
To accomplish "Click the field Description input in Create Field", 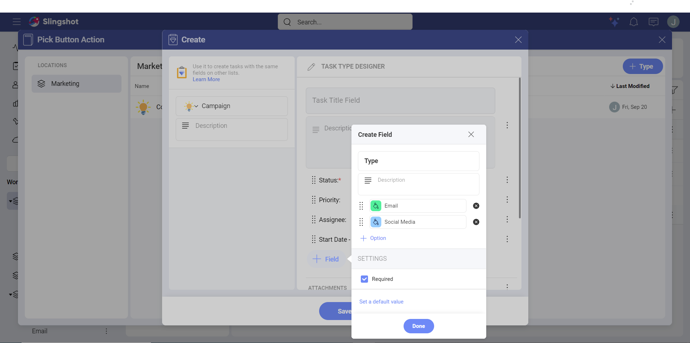I will [x=419, y=184].
